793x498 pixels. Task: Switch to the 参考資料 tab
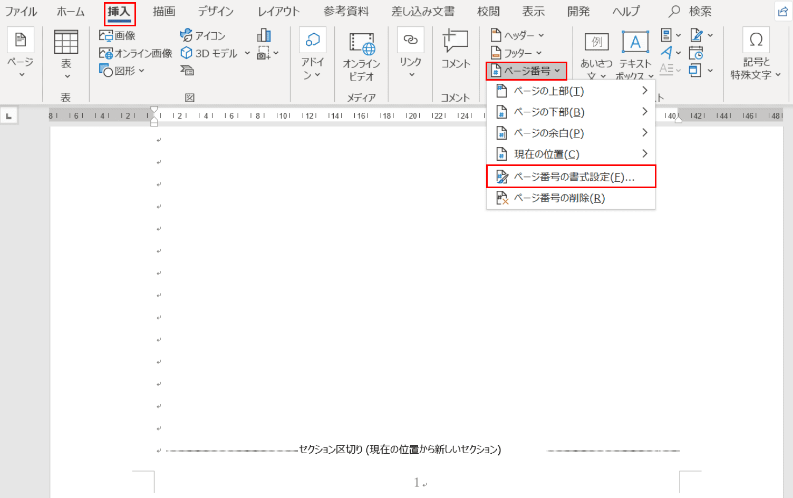(x=346, y=11)
